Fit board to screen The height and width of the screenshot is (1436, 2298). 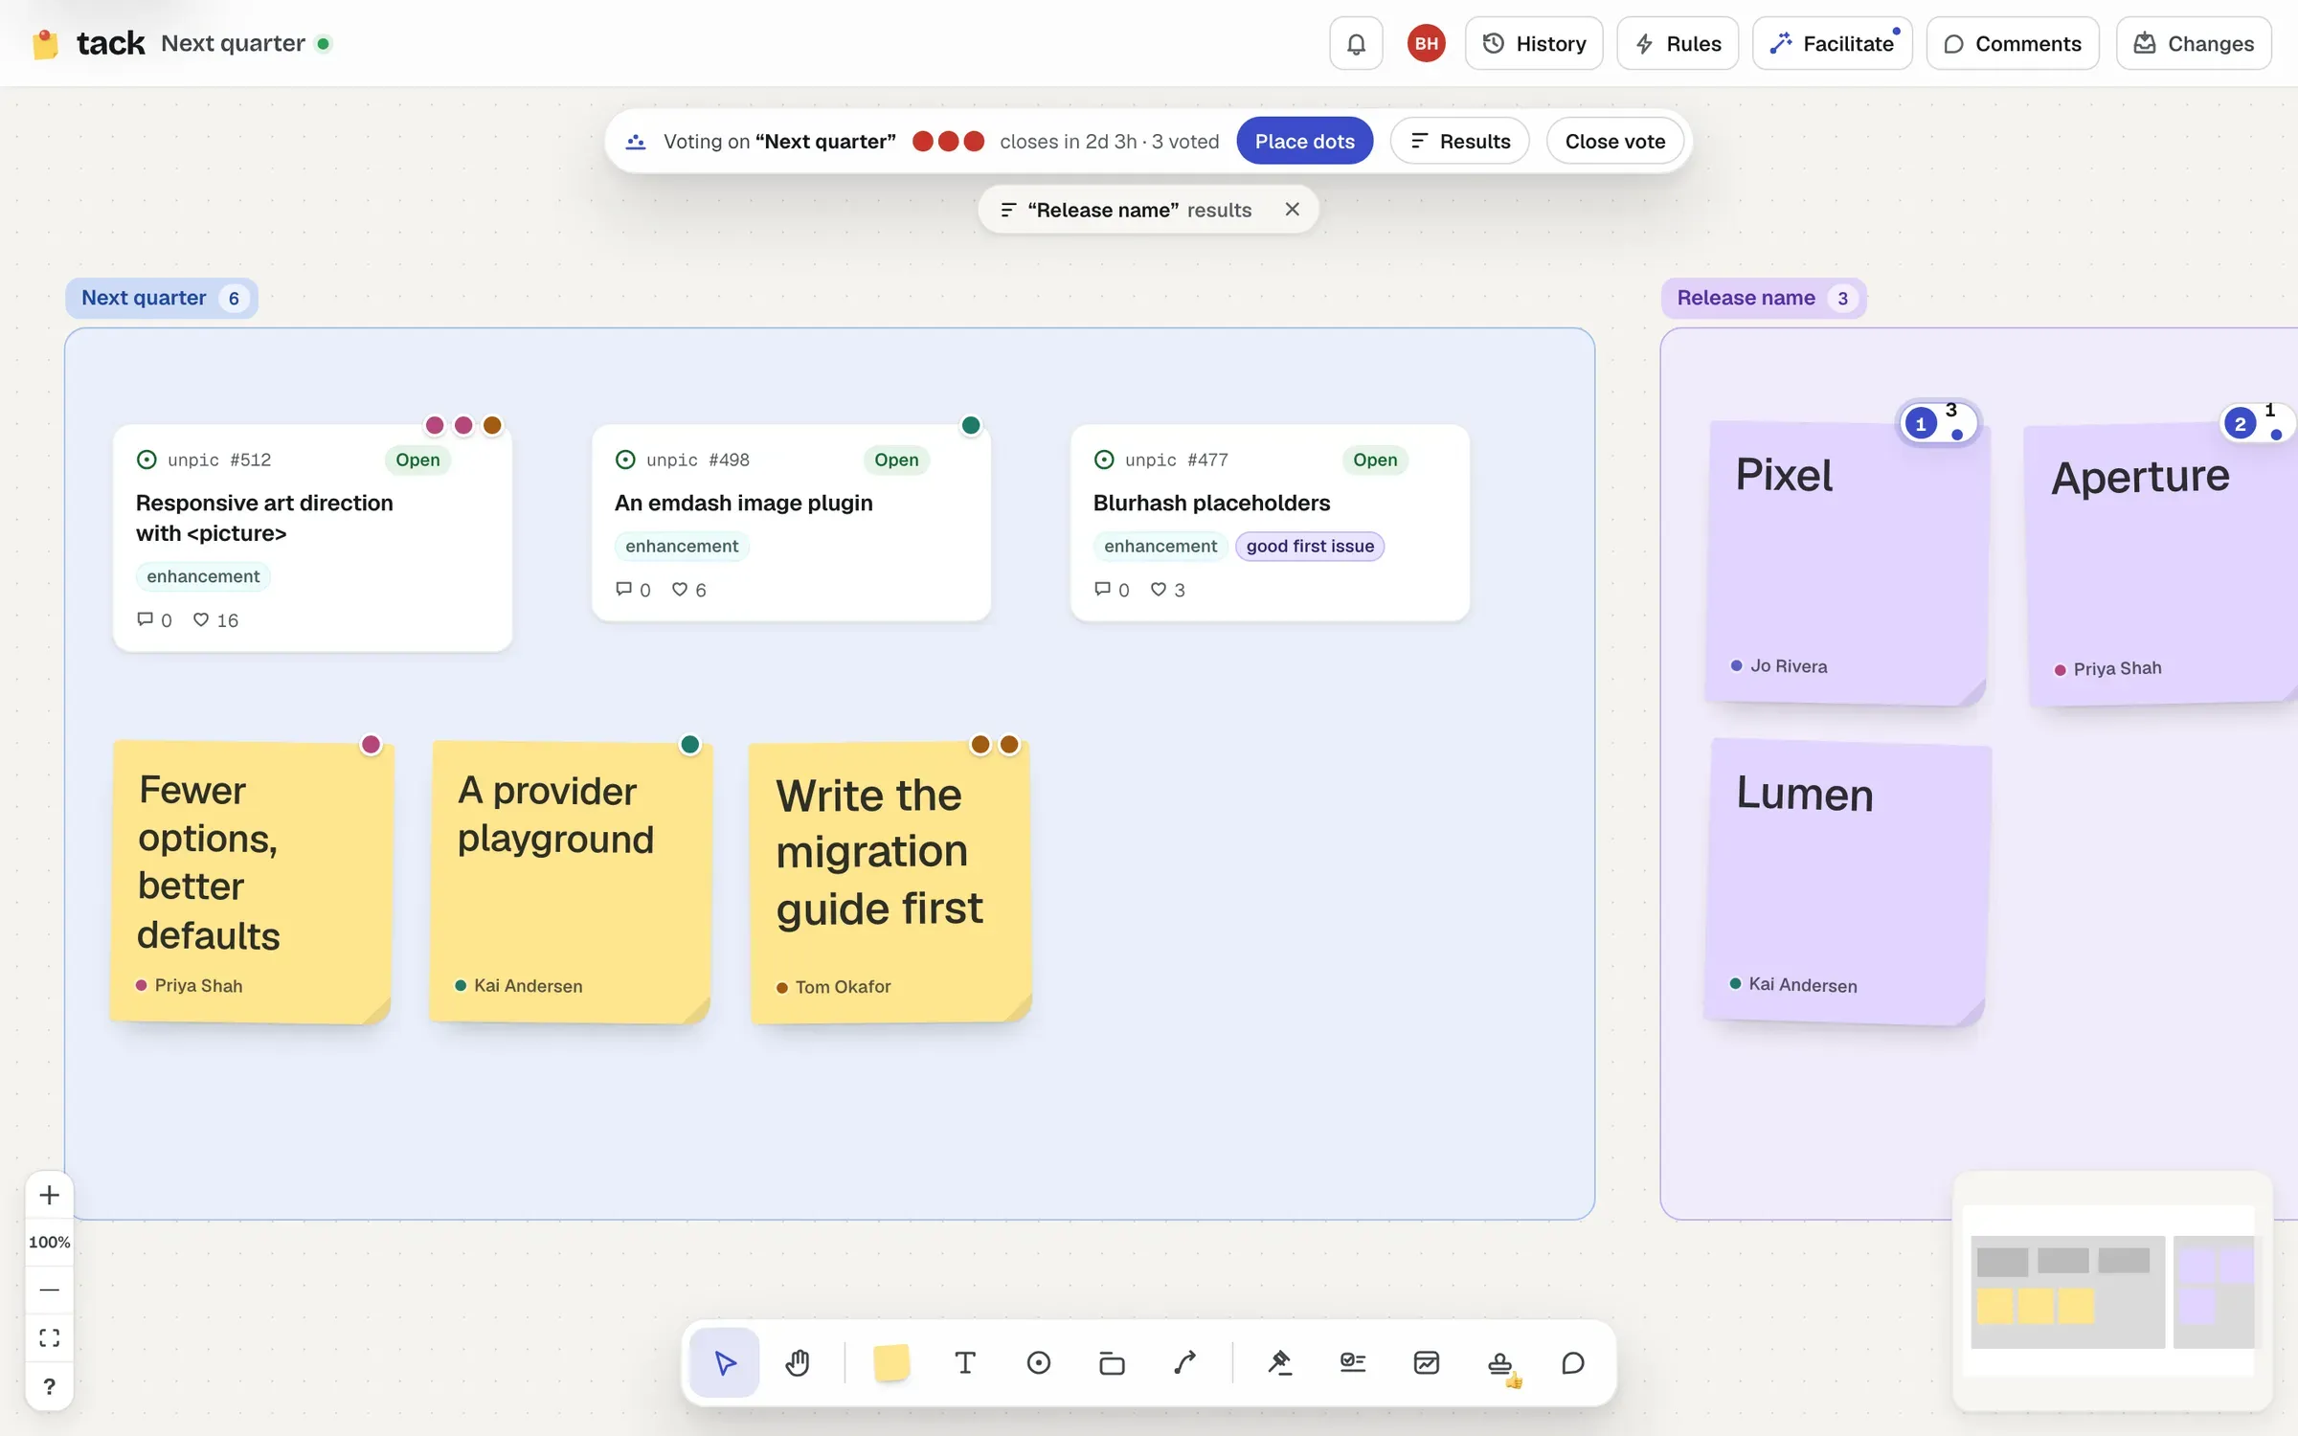tap(50, 1337)
